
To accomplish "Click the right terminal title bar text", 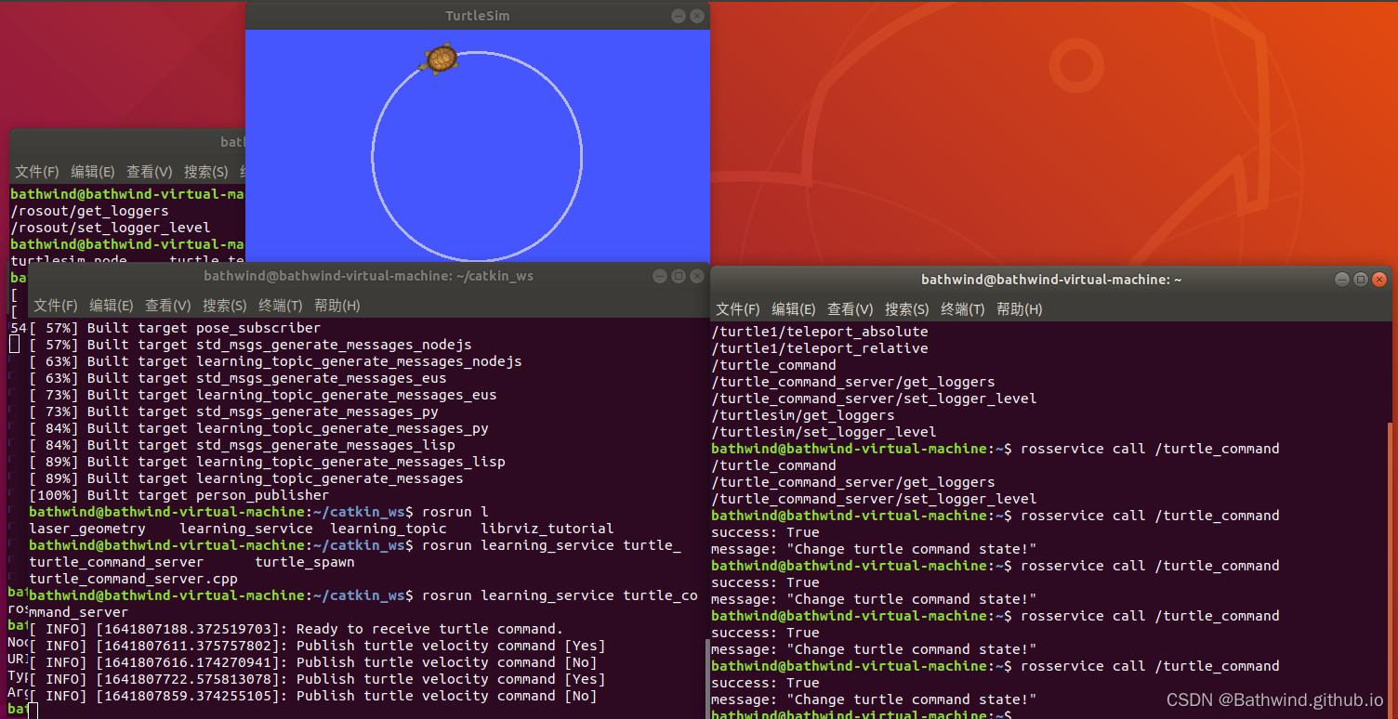I will (1051, 279).
